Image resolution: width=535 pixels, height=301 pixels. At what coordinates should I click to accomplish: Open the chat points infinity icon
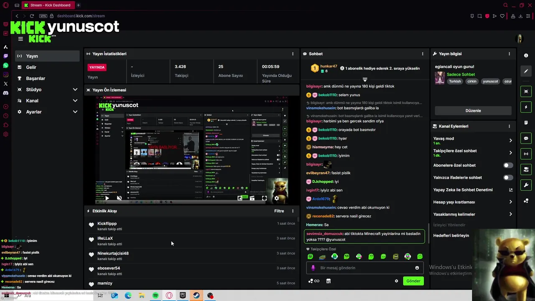click(314, 281)
